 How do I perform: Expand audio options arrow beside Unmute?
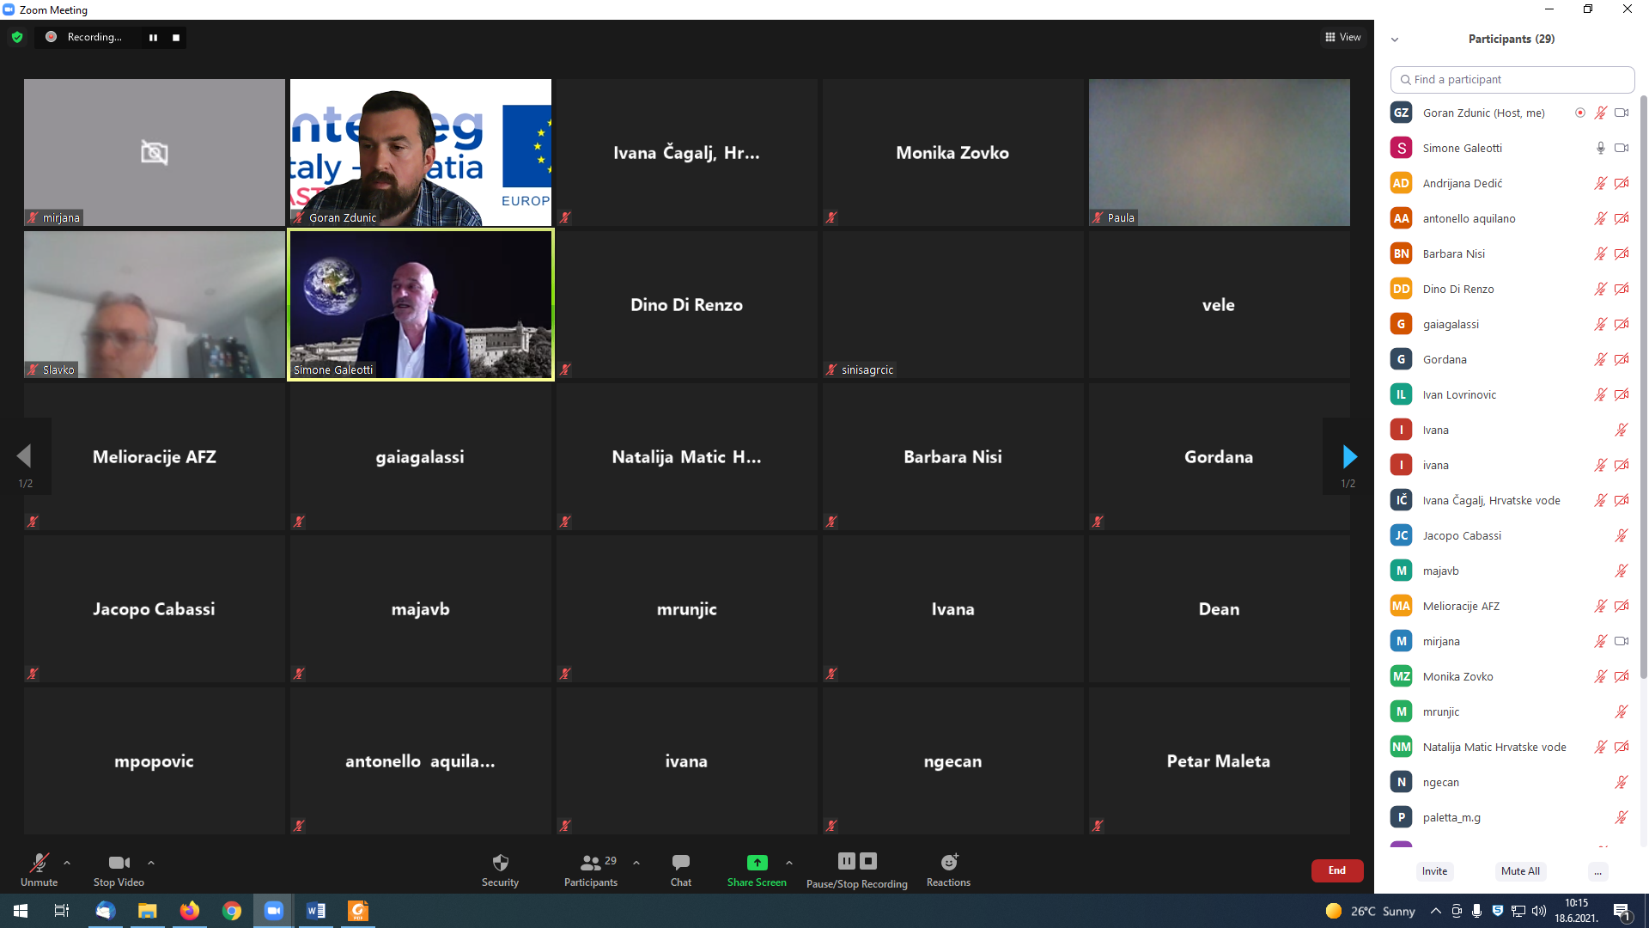coord(67,863)
